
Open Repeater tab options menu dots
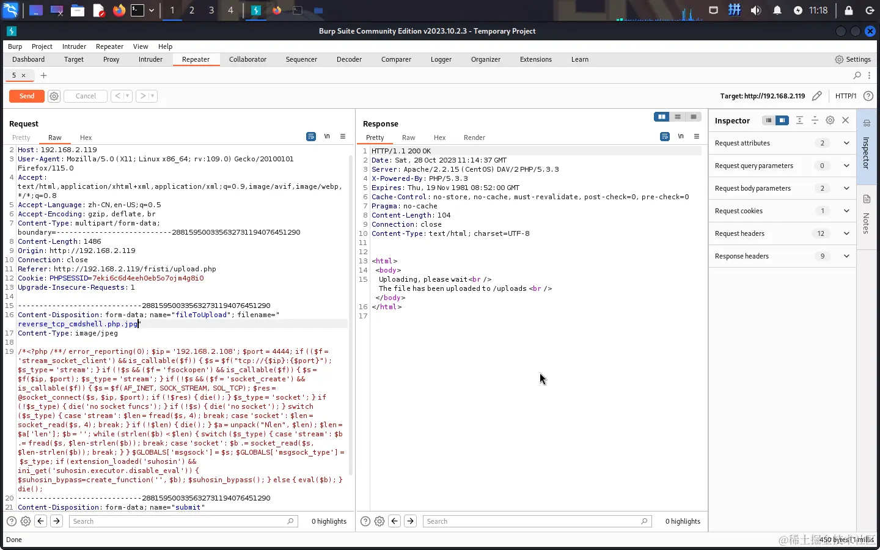point(869,75)
